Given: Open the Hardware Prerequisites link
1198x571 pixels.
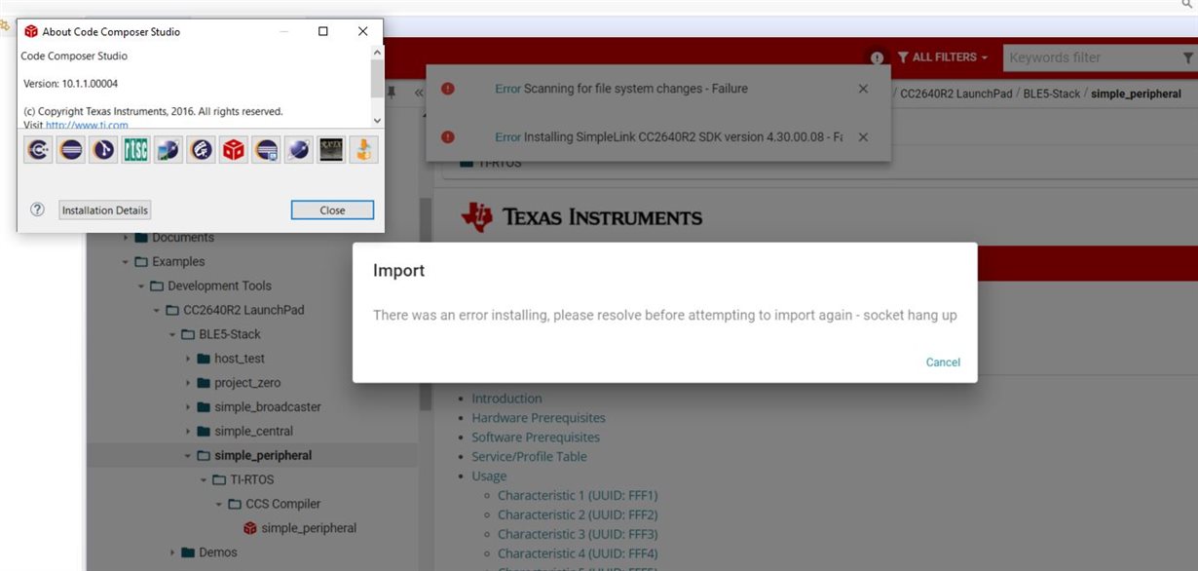Looking at the screenshot, I should [x=539, y=418].
